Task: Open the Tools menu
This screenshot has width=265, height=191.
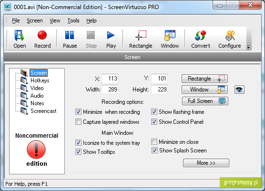Action: click(73, 20)
